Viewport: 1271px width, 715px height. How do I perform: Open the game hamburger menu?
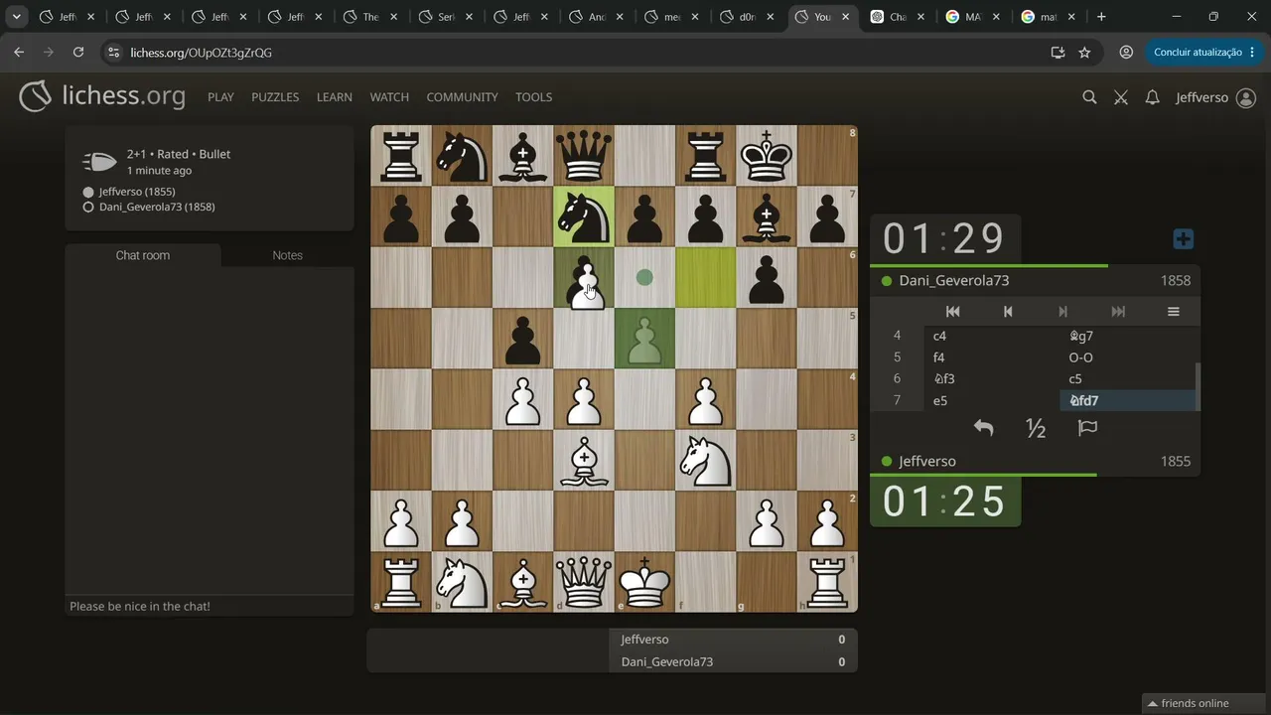(1173, 312)
